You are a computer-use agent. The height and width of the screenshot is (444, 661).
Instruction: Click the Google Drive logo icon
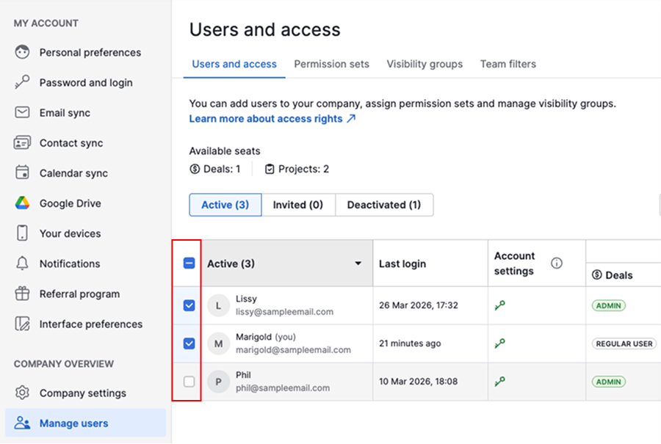[x=23, y=203]
